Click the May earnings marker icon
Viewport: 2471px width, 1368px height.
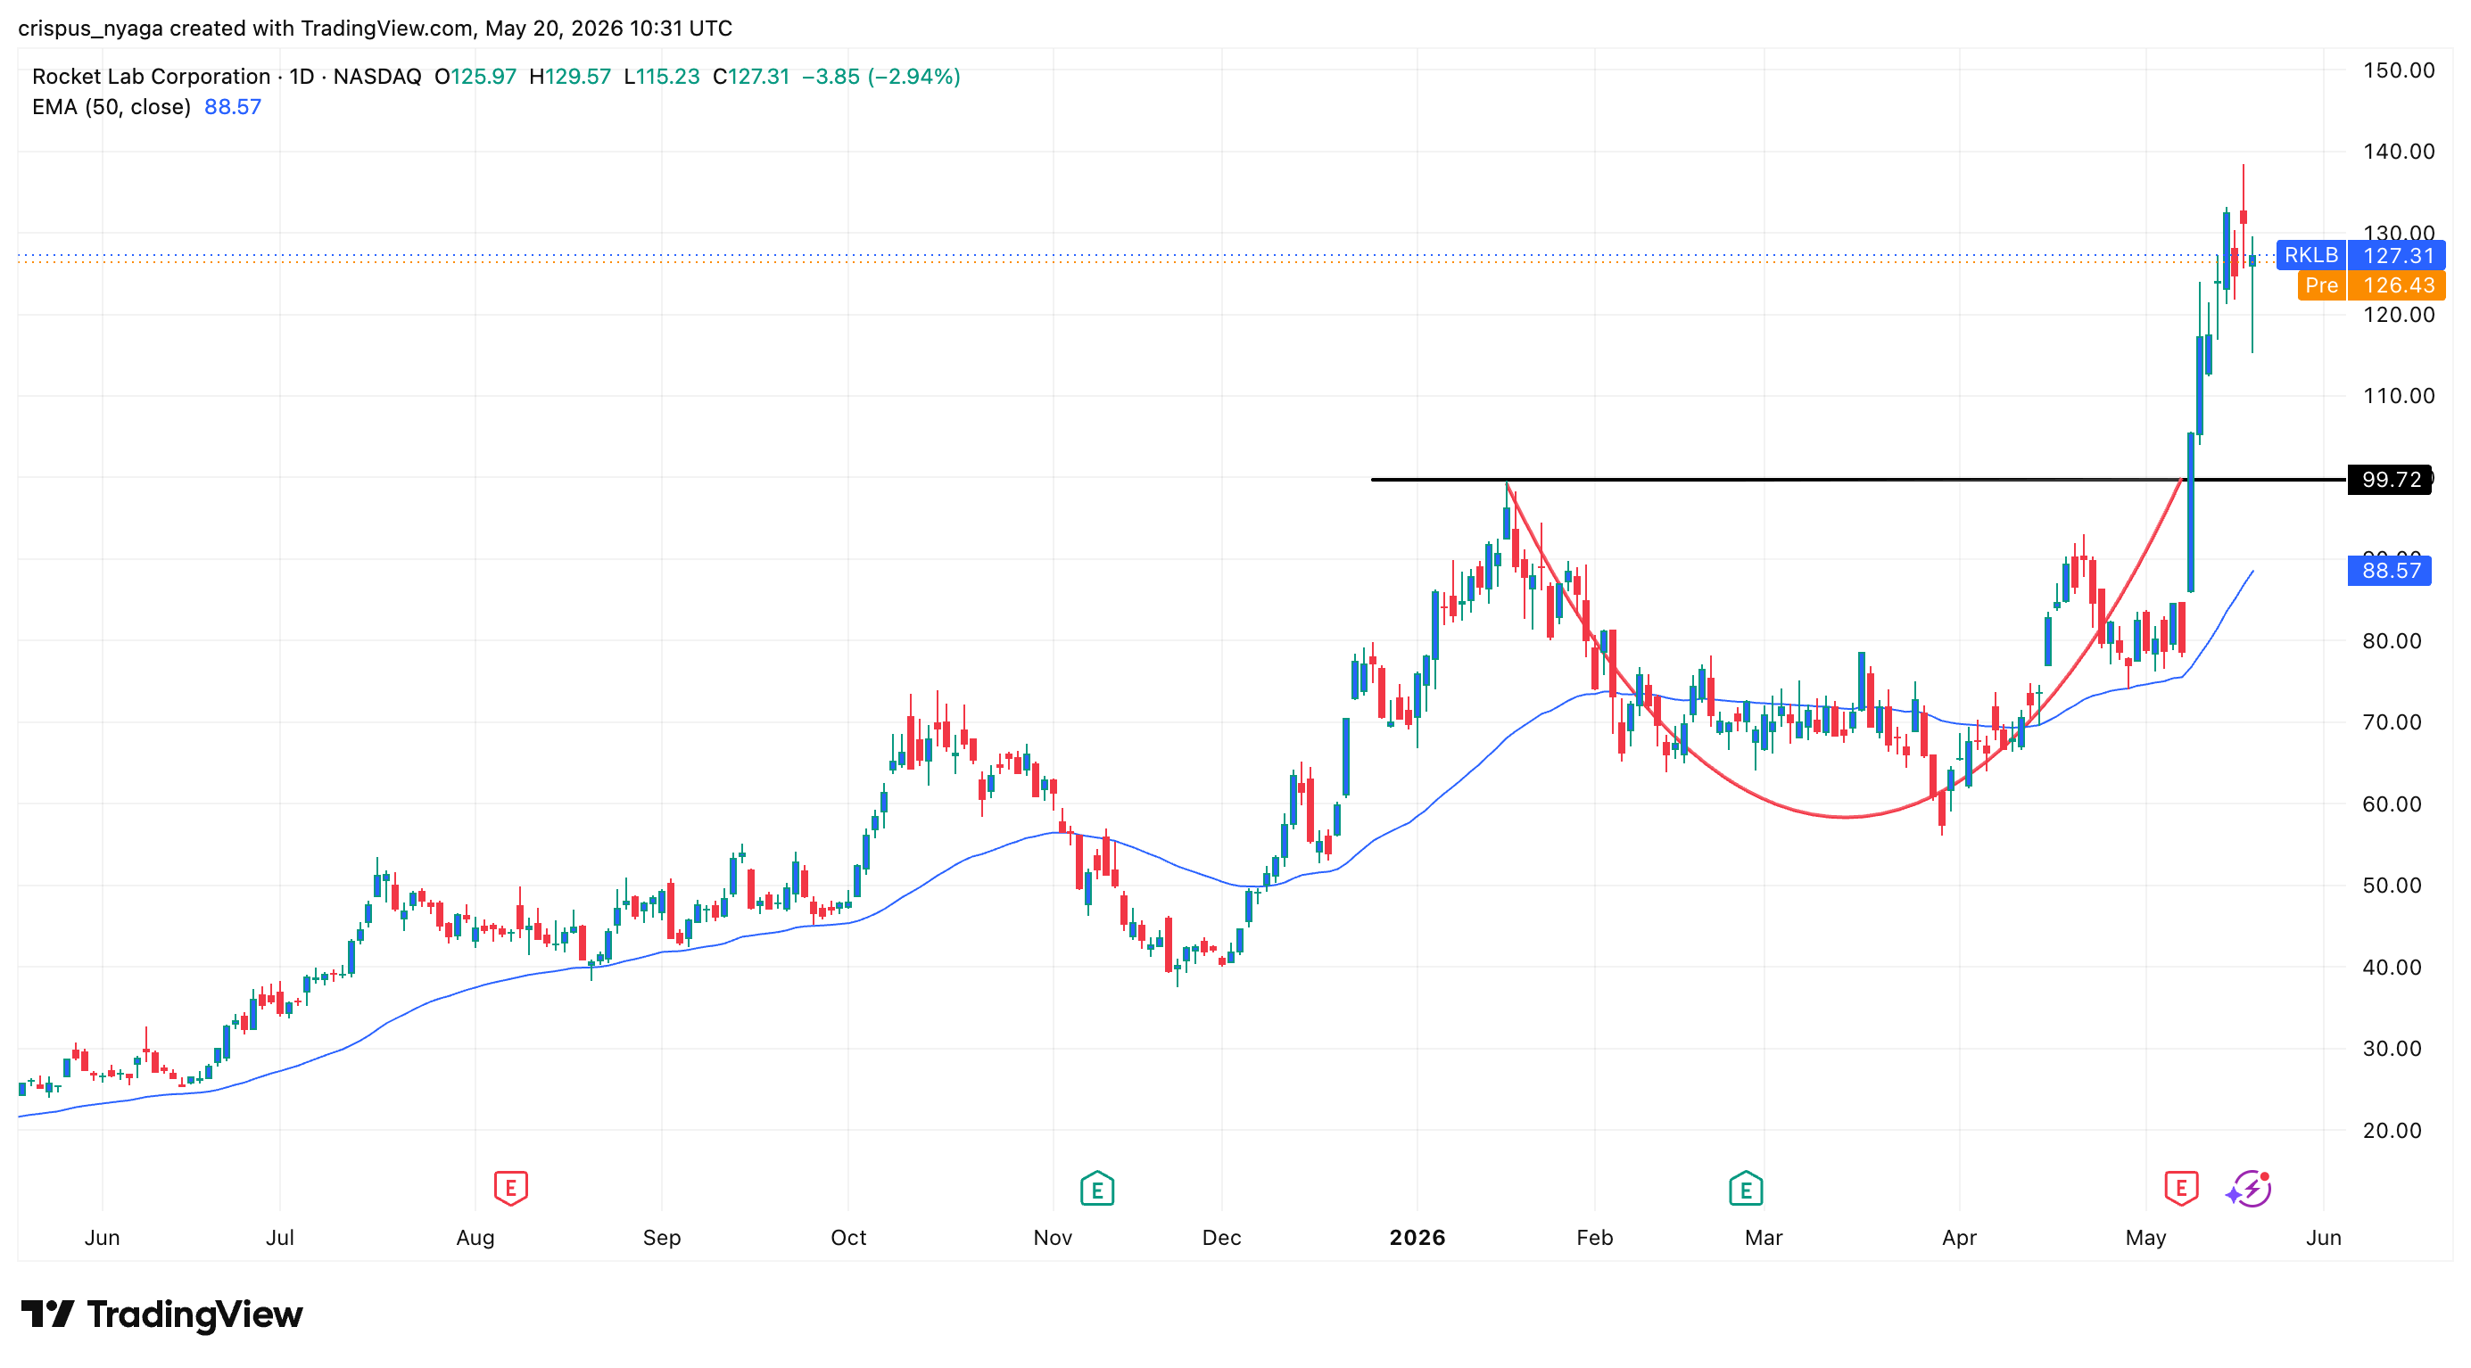[x=2181, y=1189]
